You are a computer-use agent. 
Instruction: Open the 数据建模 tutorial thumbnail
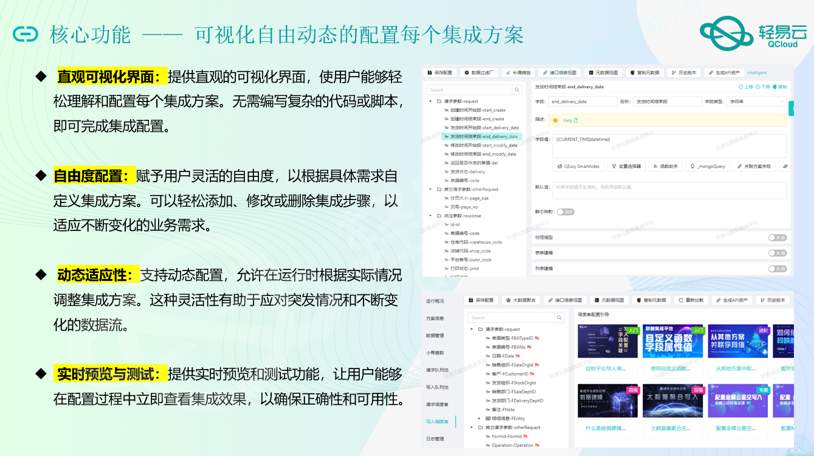[607, 401]
